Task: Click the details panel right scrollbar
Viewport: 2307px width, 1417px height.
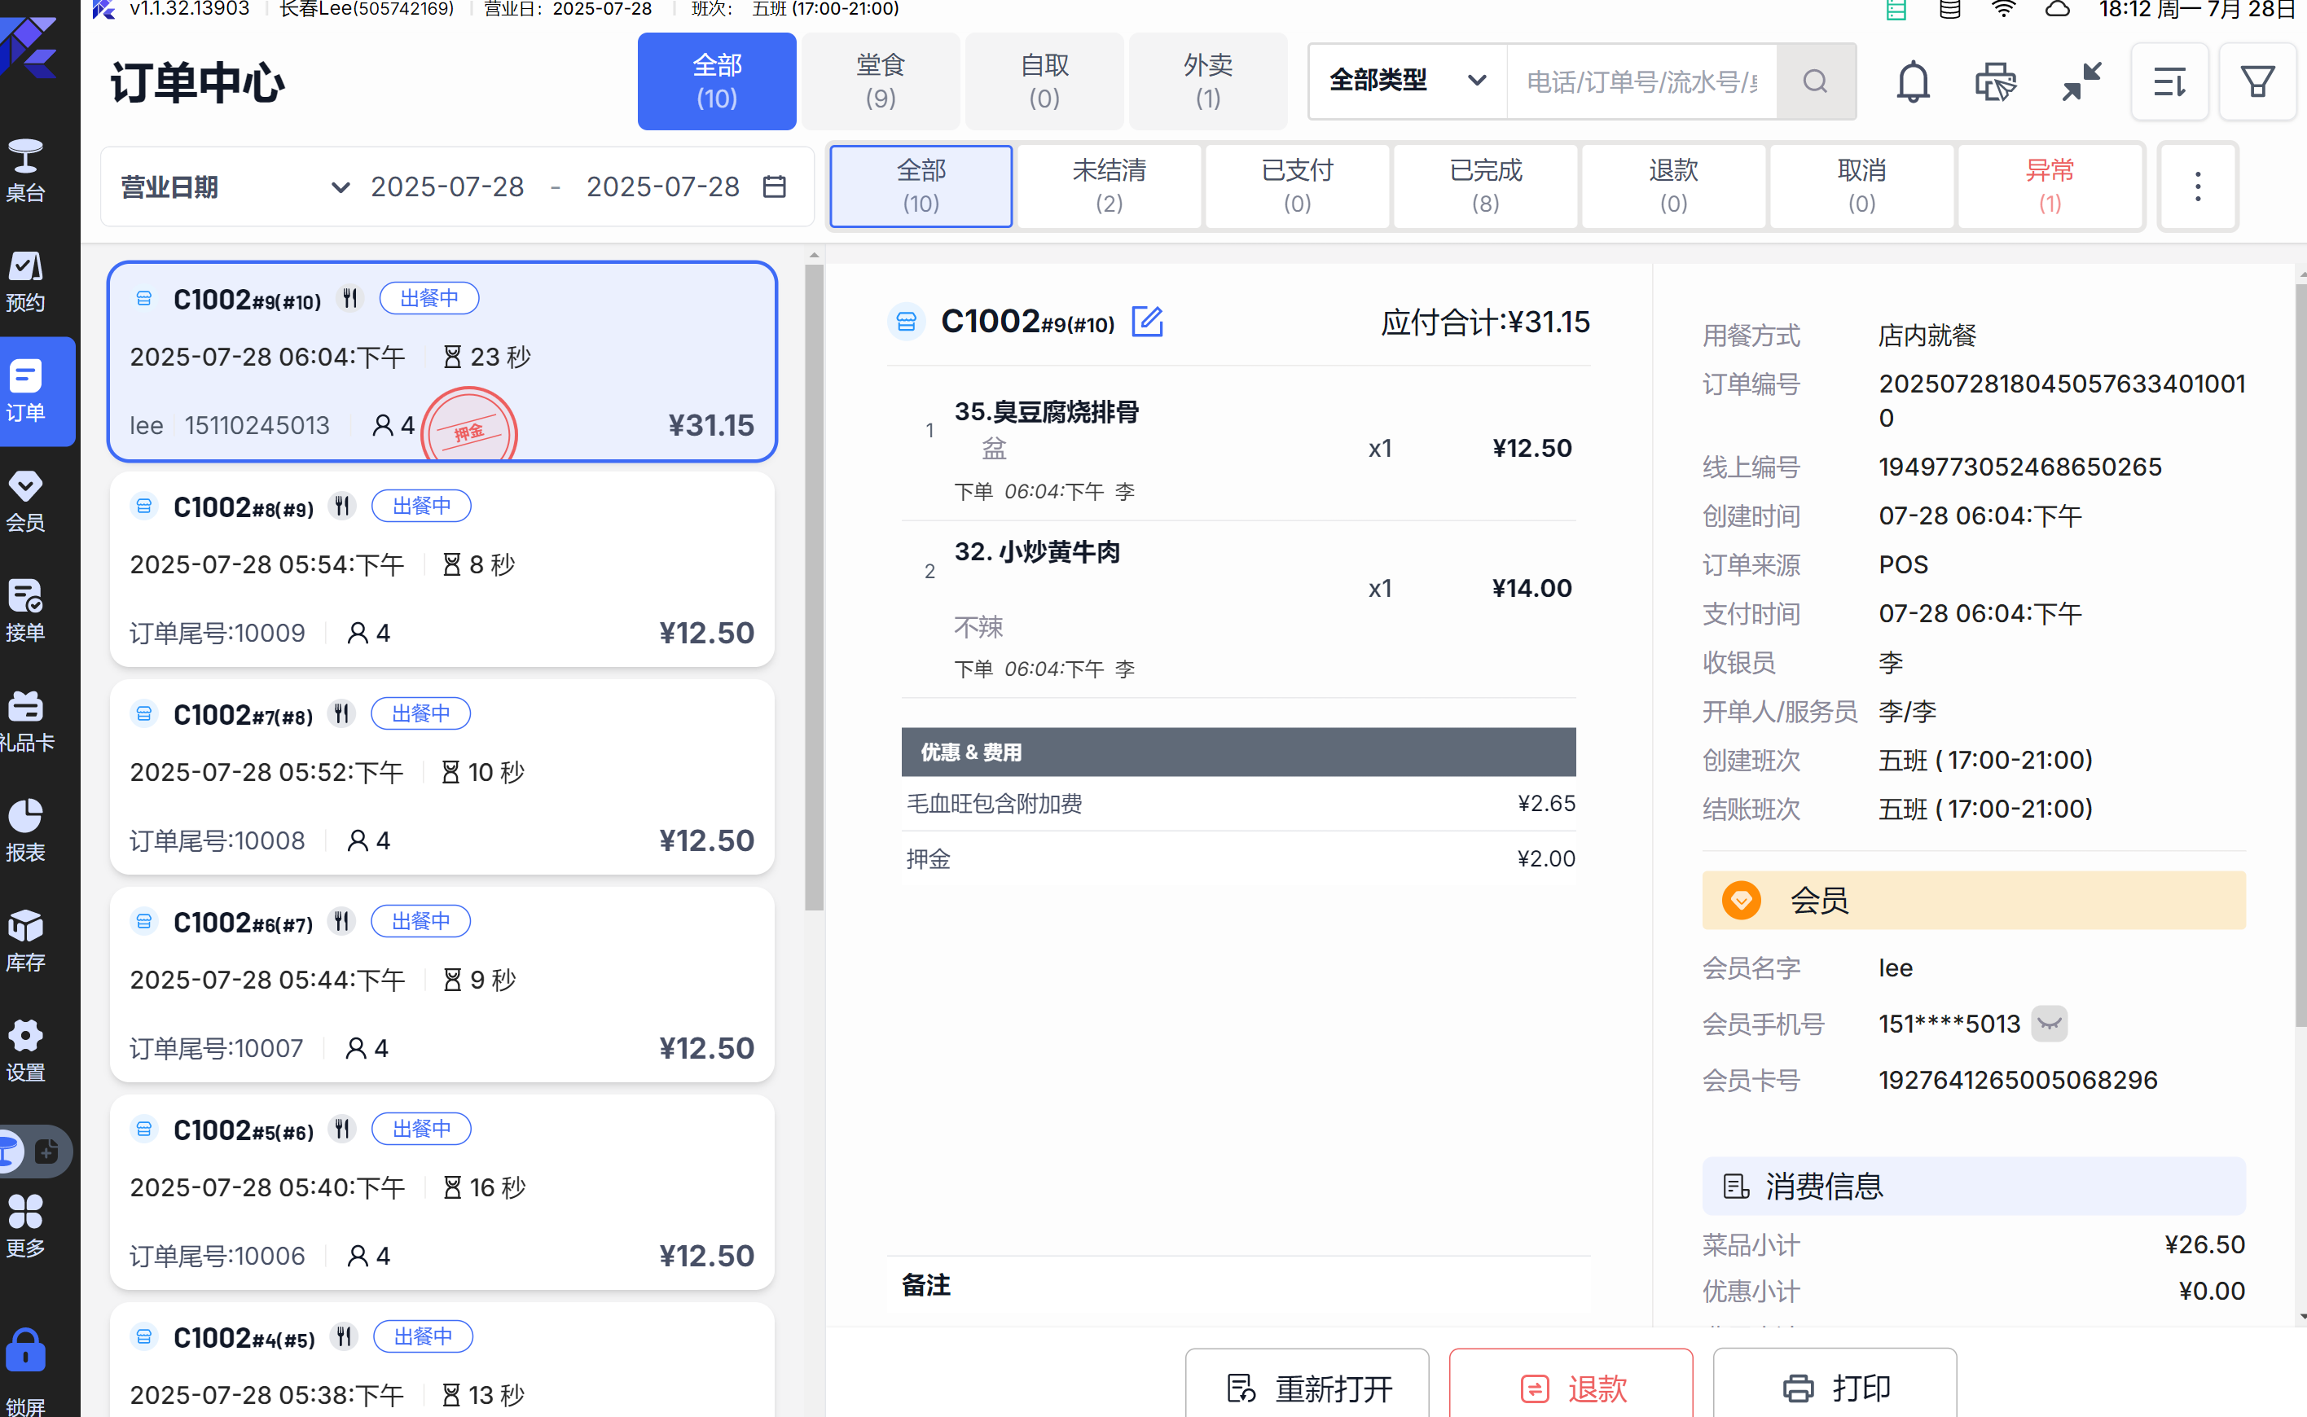Action: (2300, 656)
